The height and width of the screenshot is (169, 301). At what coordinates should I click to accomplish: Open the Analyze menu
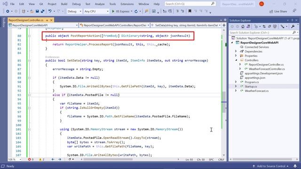coord(100,4)
